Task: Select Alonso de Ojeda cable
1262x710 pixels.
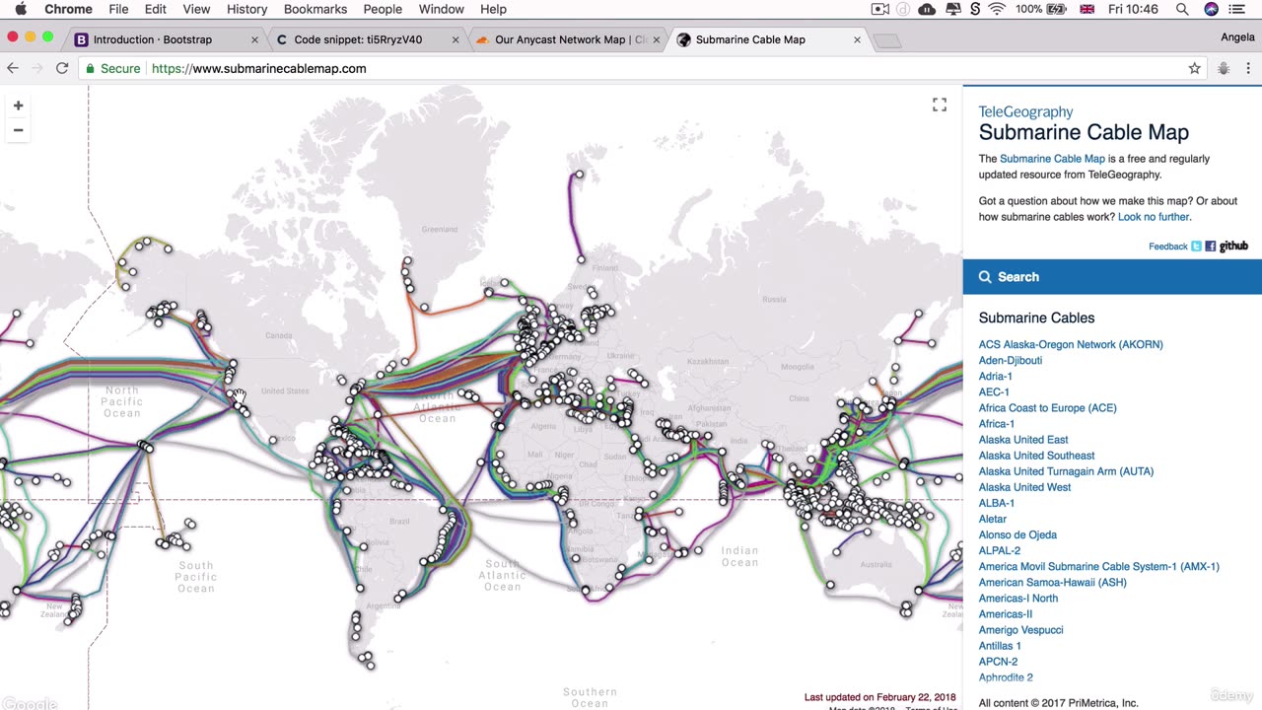Action: pyautogui.click(x=1017, y=534)
